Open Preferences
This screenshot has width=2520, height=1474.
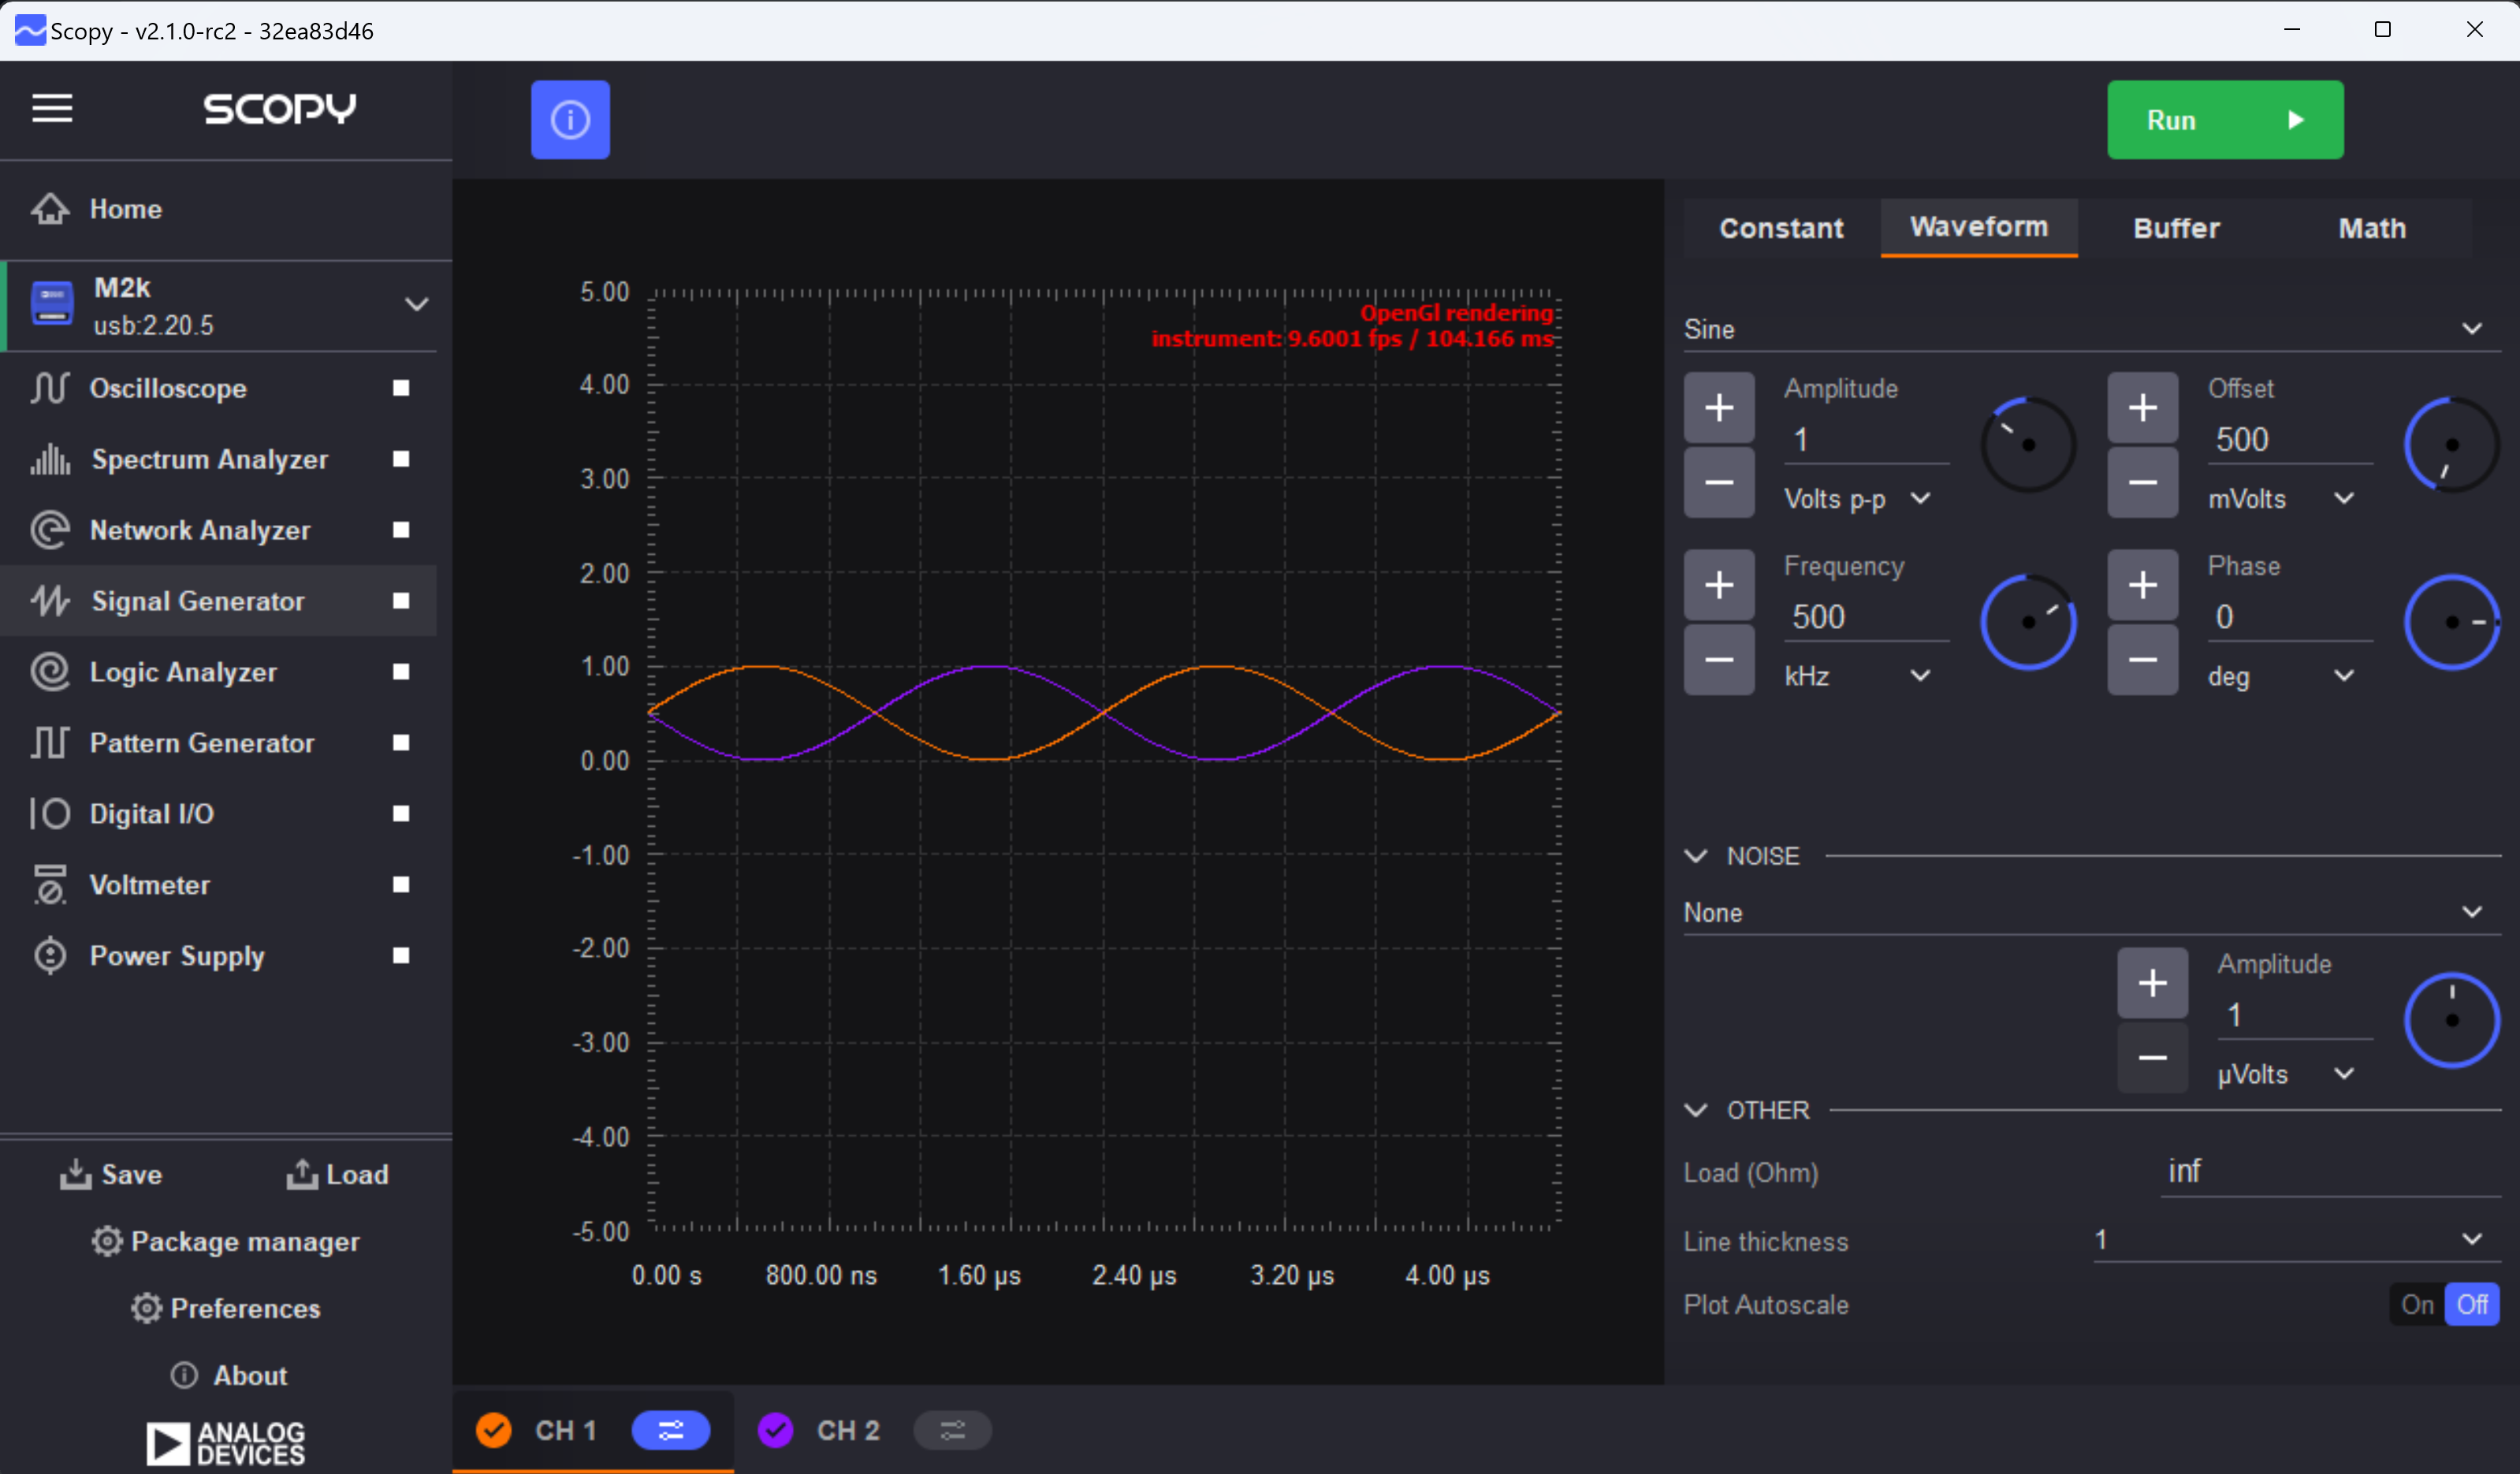coord(225,1308)
